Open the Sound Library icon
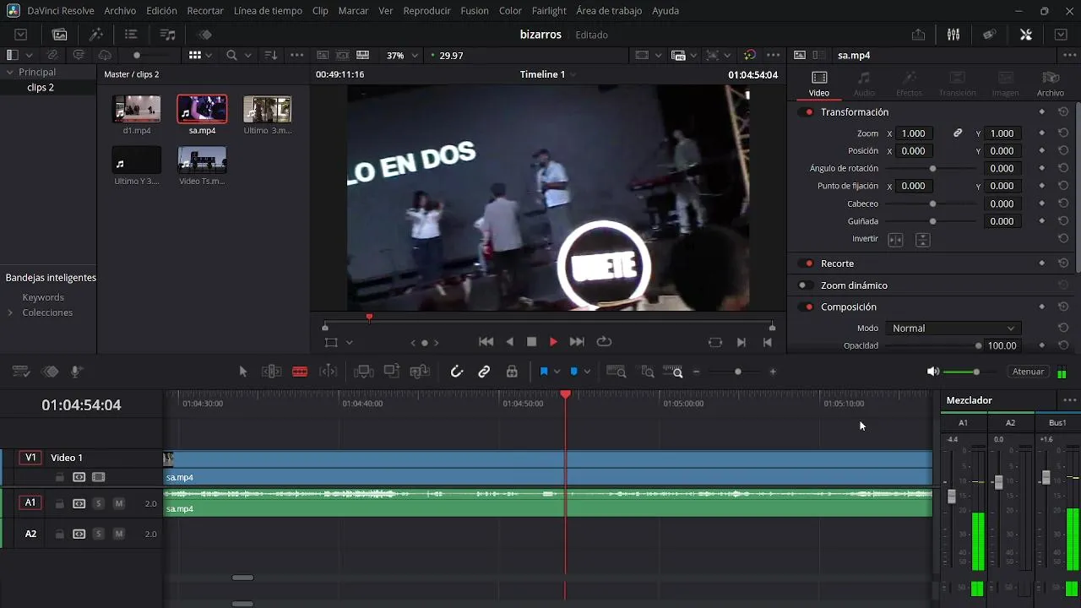This screenshot has width=1081, height=608. coord(167,35)
